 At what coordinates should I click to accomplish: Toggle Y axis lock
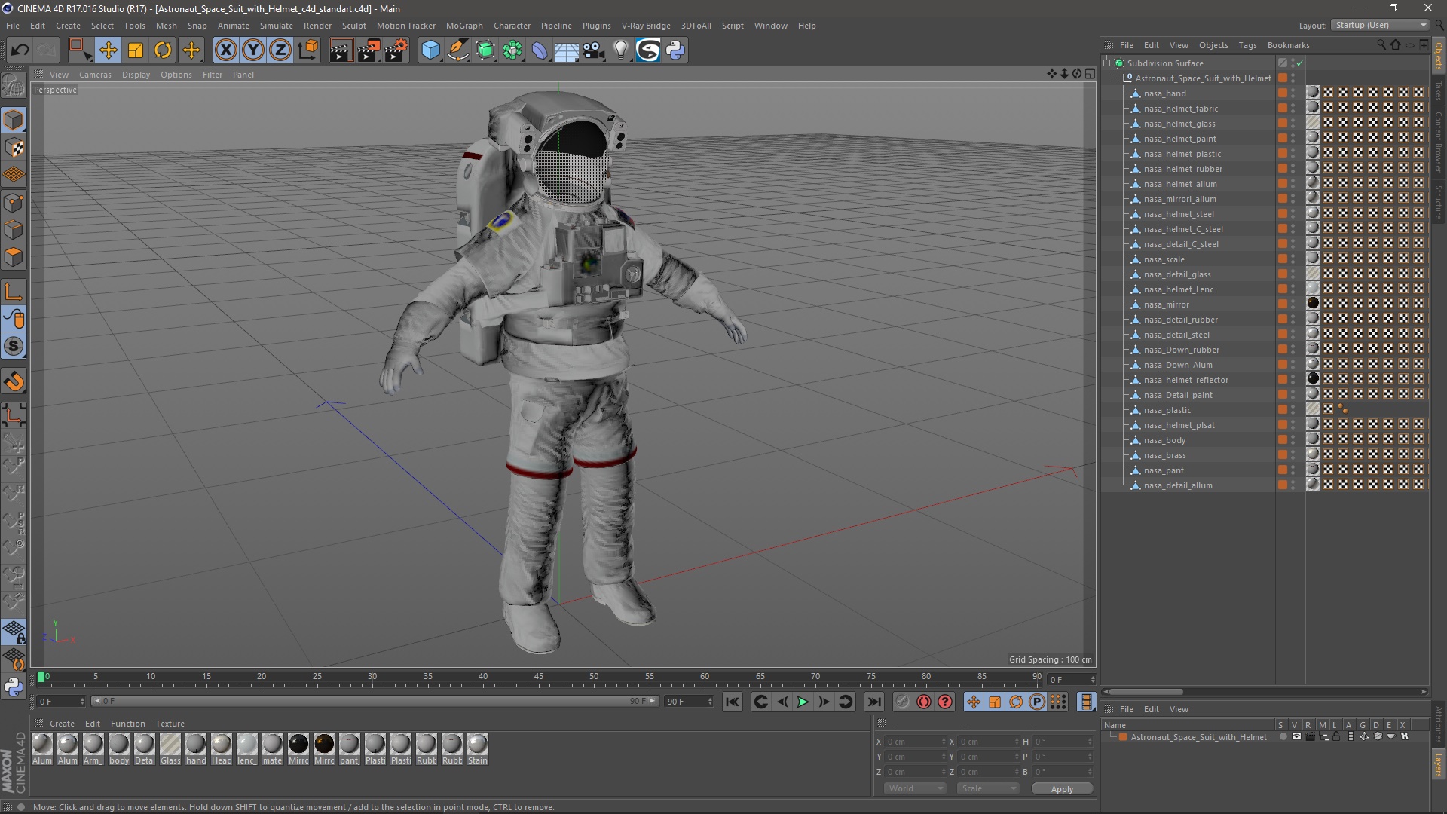point(253,50)
